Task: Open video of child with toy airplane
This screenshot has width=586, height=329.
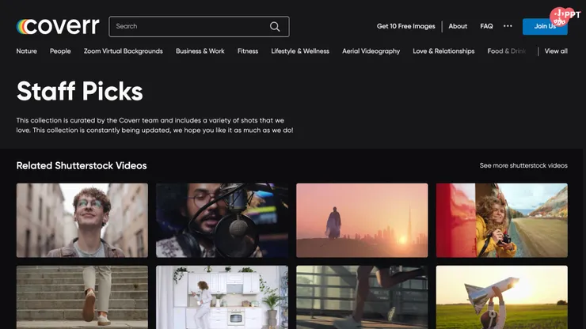Action: (502, 297)
